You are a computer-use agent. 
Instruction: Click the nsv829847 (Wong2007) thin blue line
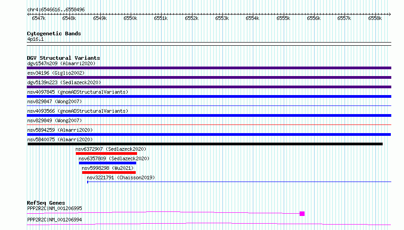[209, 105]
